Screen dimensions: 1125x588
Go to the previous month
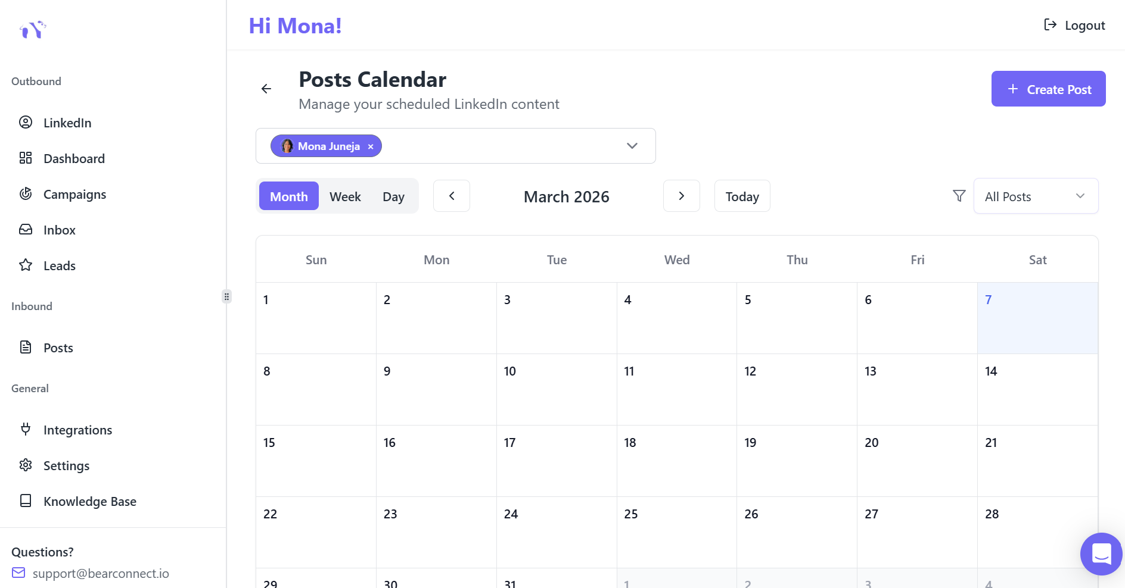(452, 196)
